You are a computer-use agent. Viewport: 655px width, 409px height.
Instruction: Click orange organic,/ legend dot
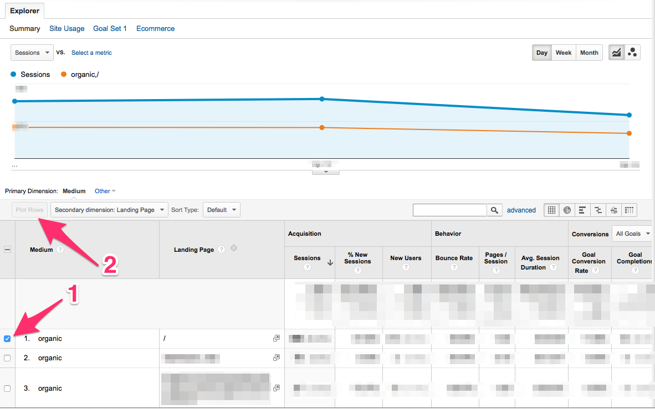point(64,74)
